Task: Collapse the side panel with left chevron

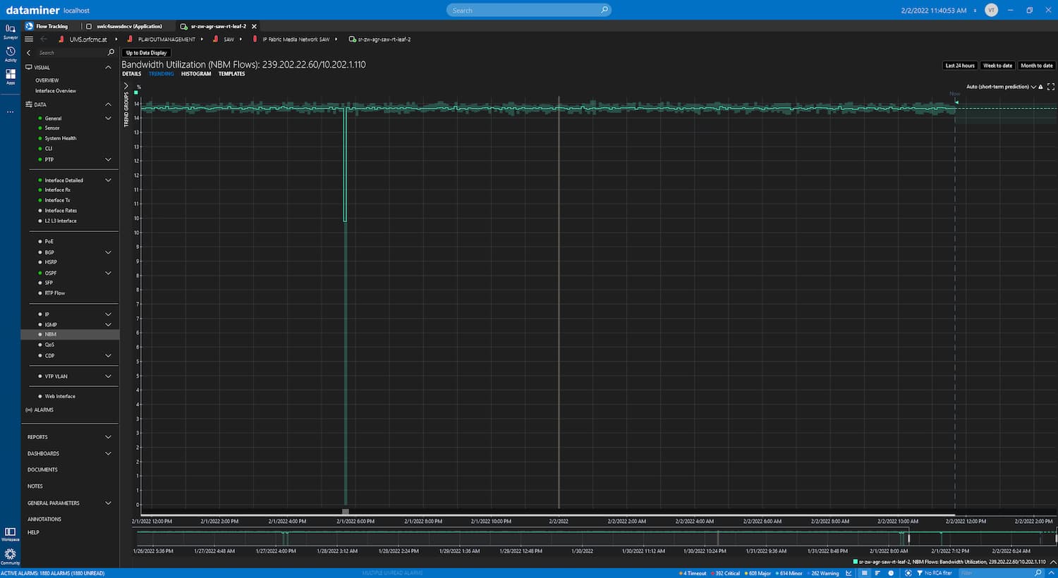Action: [29, 53]
